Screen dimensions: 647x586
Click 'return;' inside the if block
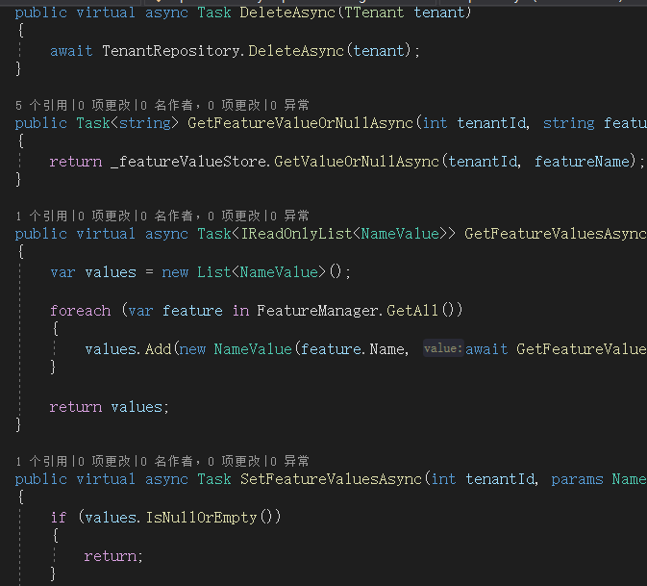113,556
